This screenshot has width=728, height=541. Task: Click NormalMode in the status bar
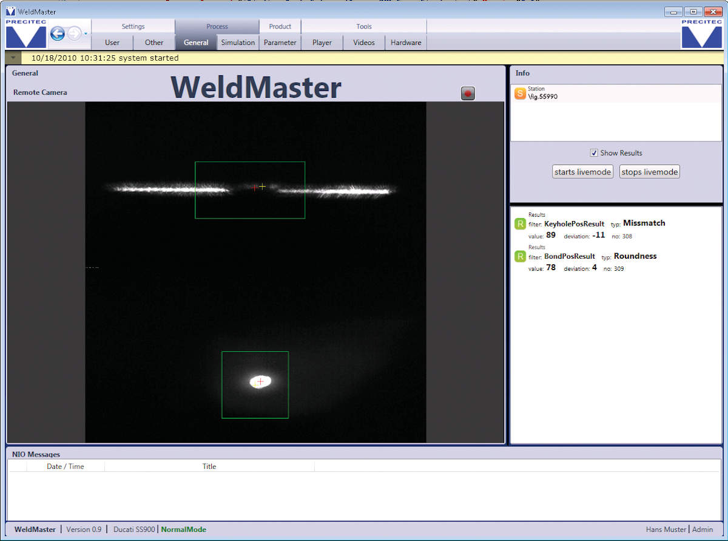point(184,529)
